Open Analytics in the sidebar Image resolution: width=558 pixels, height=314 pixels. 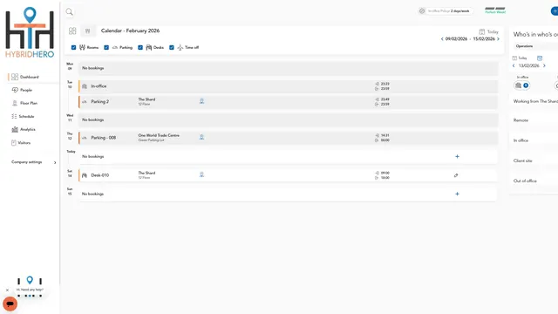click(27, 130)
